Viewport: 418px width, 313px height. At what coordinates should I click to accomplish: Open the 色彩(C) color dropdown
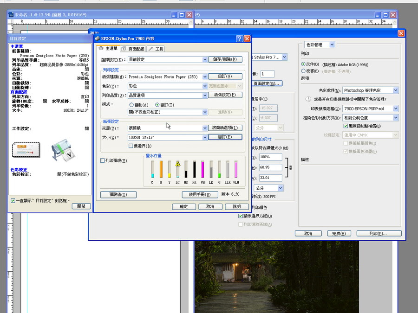coord(168,86)
